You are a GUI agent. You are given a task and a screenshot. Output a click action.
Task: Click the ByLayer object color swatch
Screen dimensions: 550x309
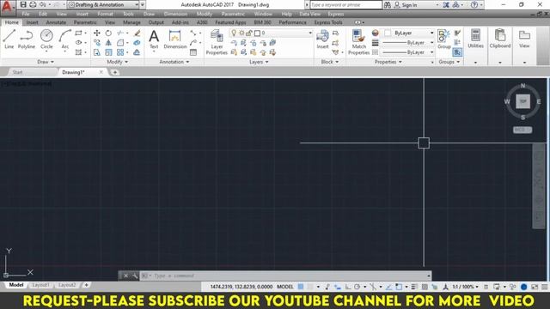pos(388,33)
